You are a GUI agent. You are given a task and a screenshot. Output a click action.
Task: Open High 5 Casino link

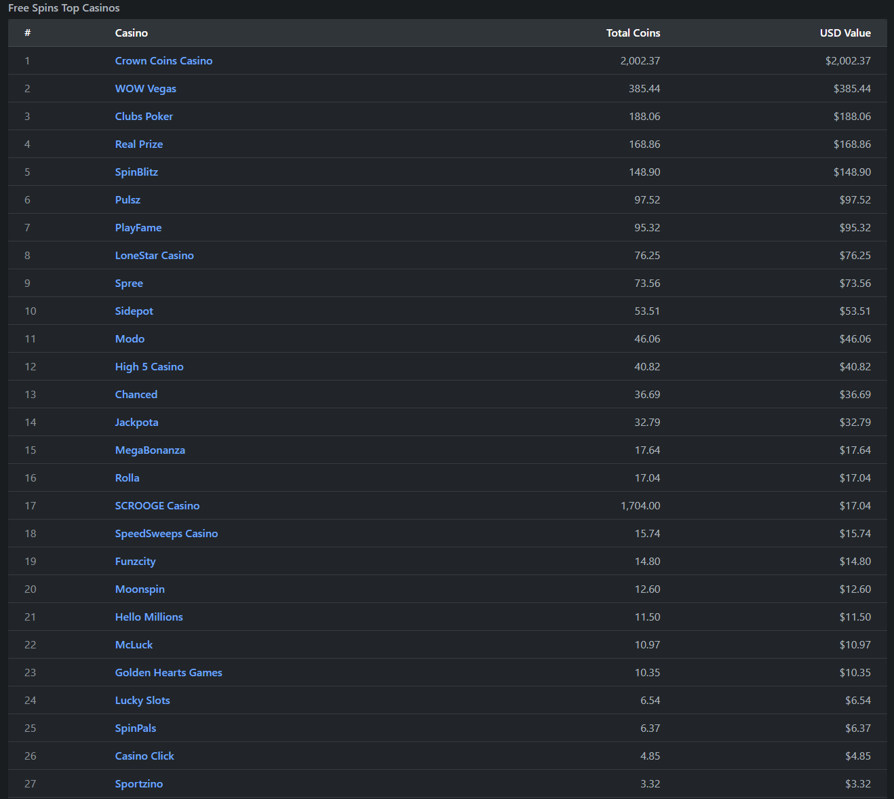pos(149,366)
